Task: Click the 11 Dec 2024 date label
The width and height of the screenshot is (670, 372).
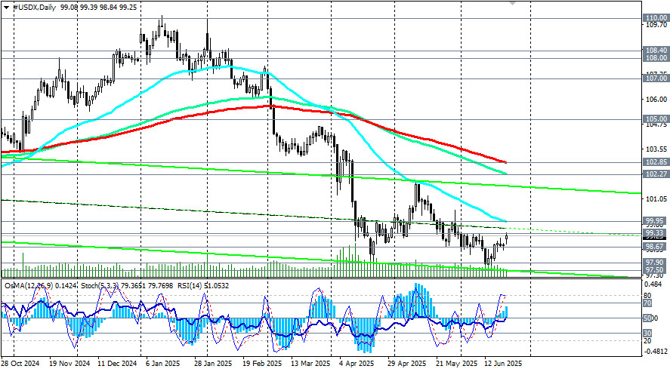Action: (117, 364)
